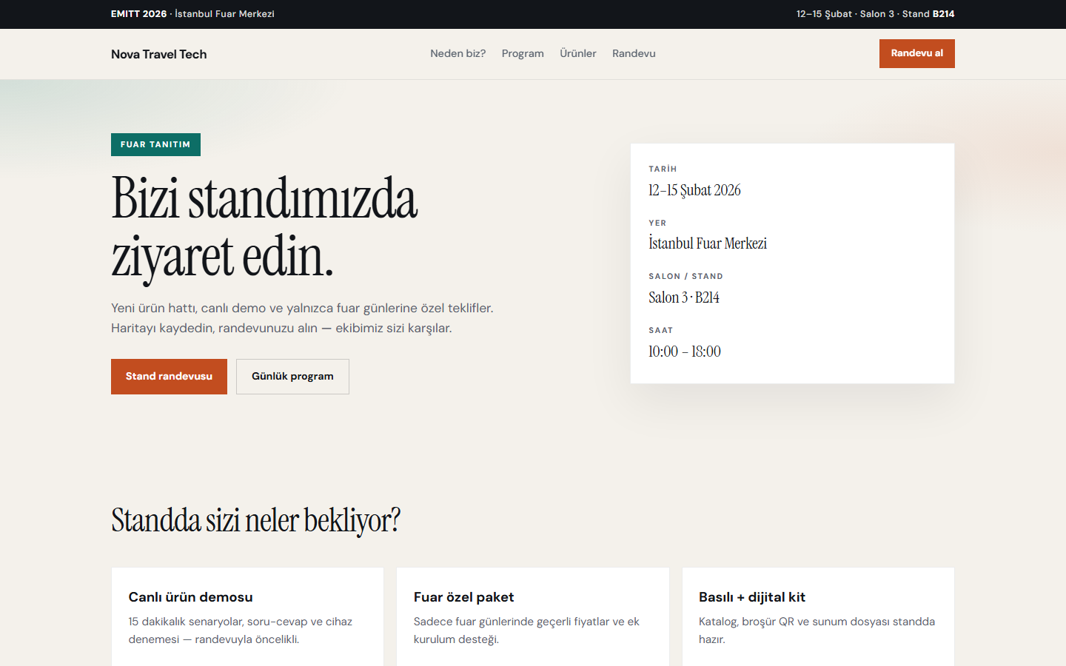Click the Stand B214 top bar text
The width and height of the screenshot is (1066, 666).
[x=928, y=14]
